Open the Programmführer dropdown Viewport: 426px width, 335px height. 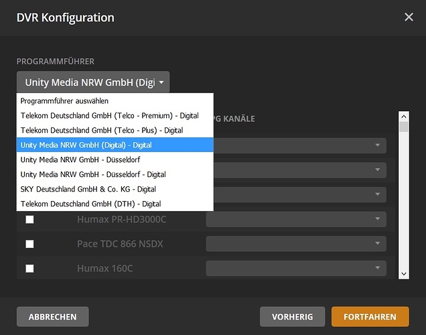point(93,82)
